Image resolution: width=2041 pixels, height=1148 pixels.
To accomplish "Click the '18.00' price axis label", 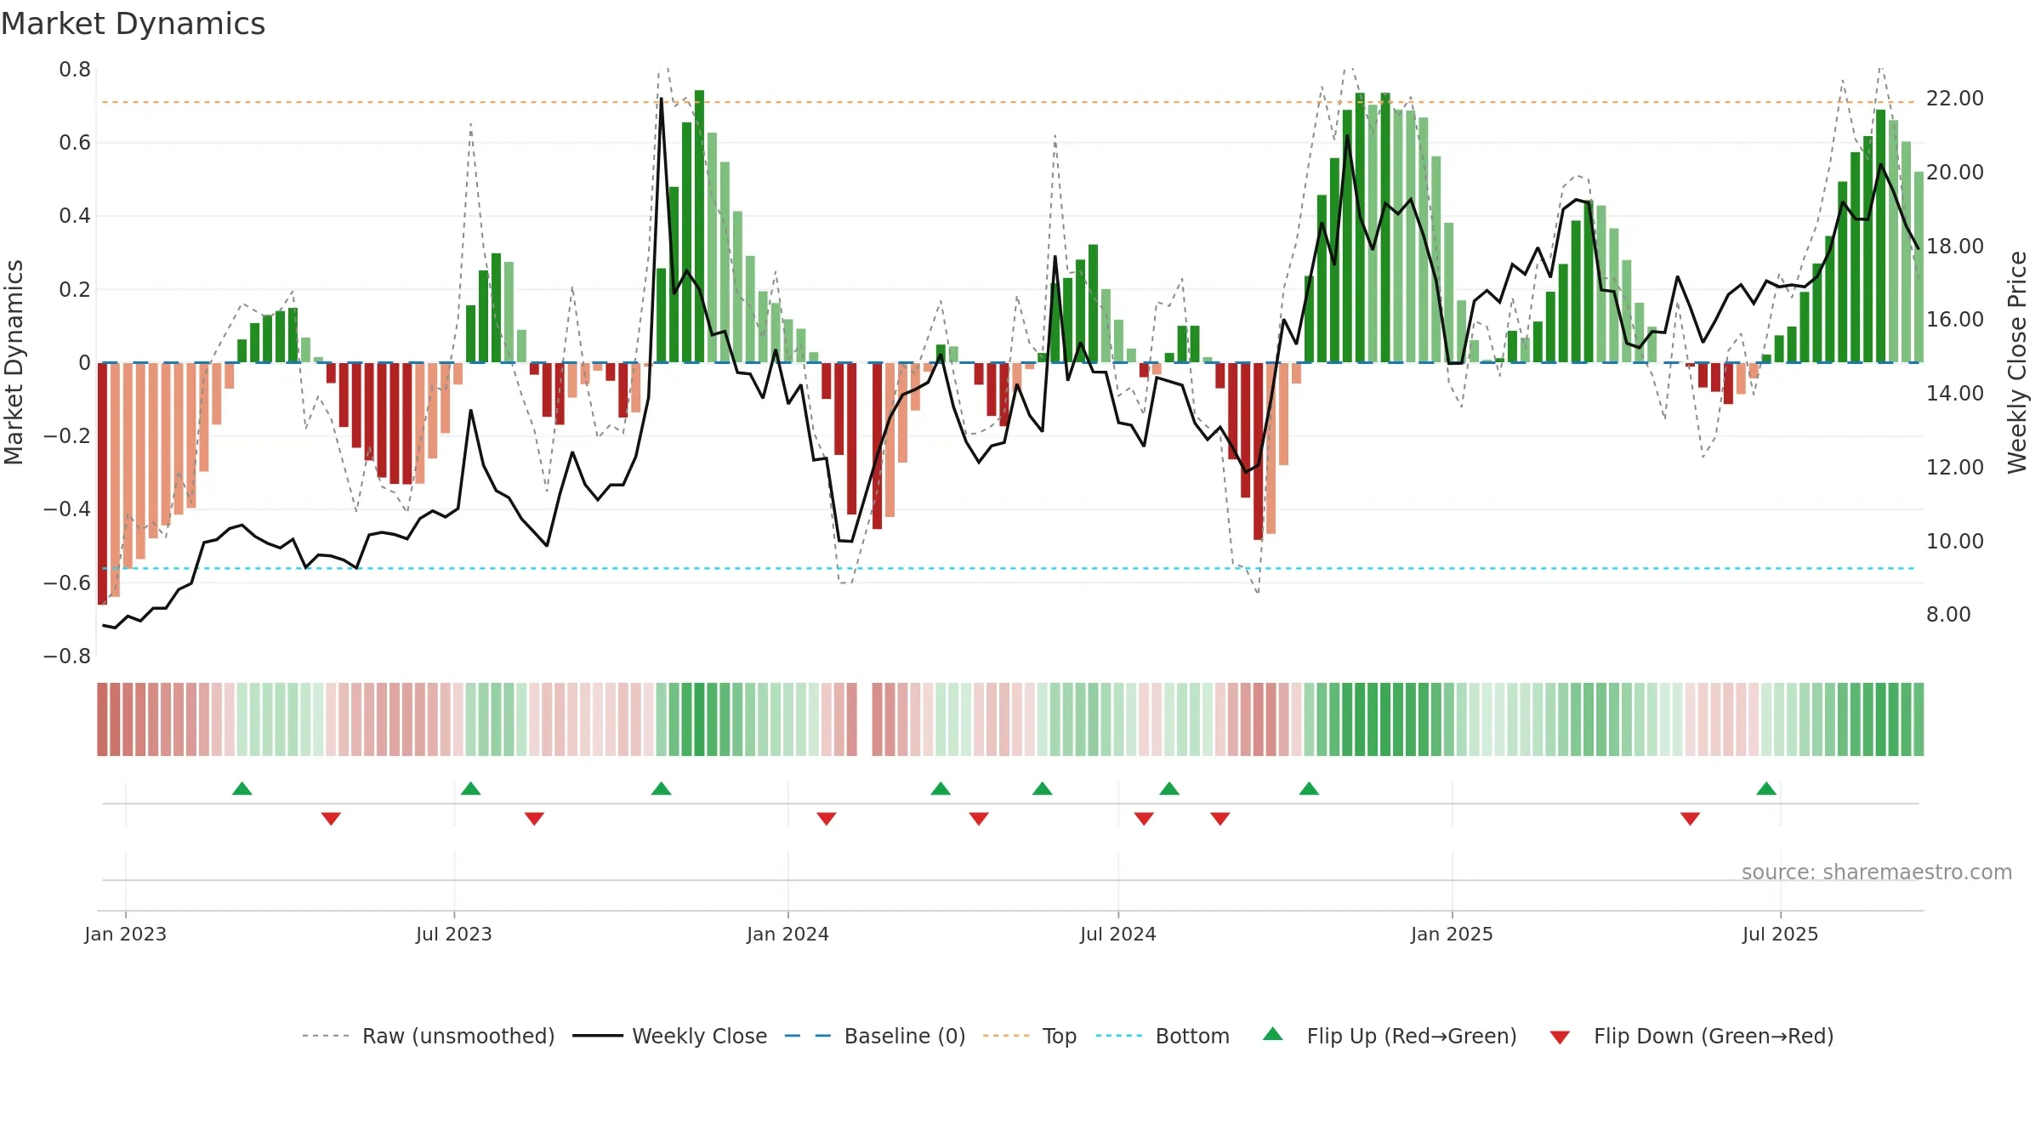I will [x=1955, y=246].
